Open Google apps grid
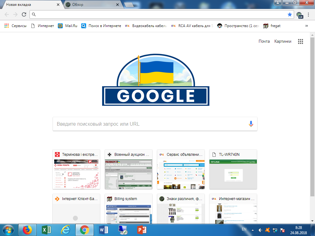 pyautogui.click(x=300, y=41)
